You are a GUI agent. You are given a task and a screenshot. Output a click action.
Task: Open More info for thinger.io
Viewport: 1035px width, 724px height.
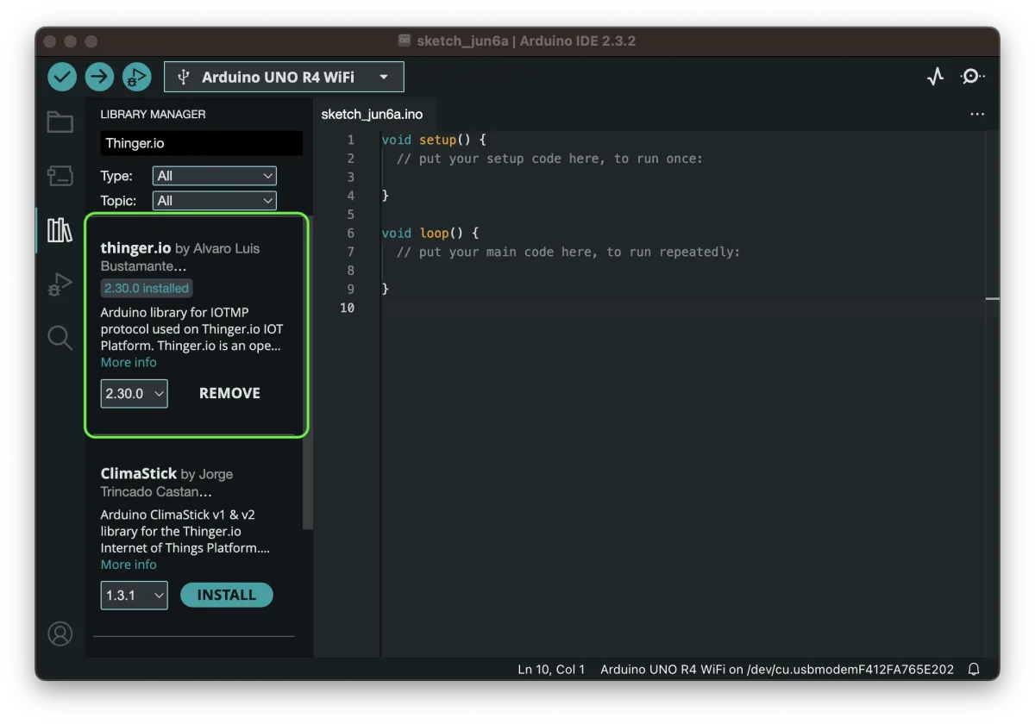coord(129,362)
